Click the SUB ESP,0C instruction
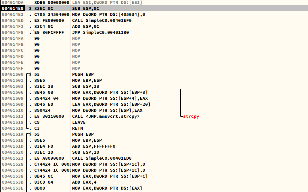 tap(85, 8)
